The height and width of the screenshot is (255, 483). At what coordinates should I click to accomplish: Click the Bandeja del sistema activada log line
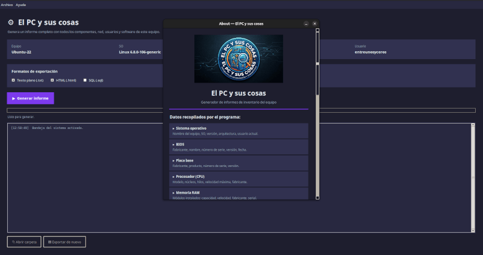(x=47, y=128)
